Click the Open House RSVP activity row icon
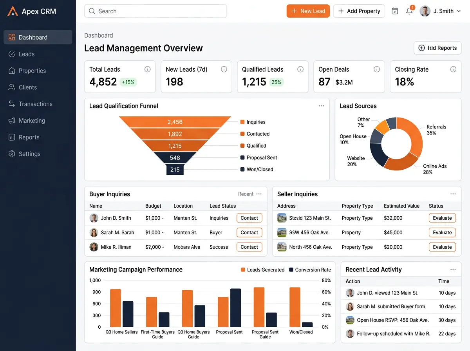Viewport: 470px width, 351px height. click(x=350, y=320)
